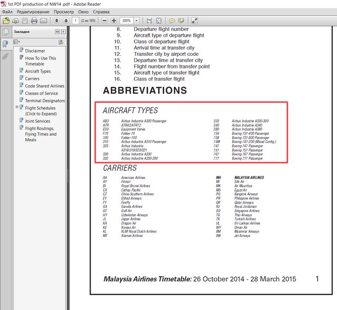The height and width of the screenshot is (310, 337).
Task: Click 'Departure flight number' list item
Action: click(161, 29)
